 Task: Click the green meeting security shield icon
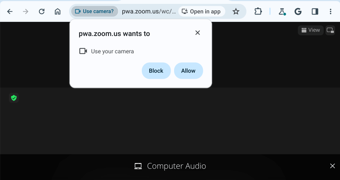[14, 98]
